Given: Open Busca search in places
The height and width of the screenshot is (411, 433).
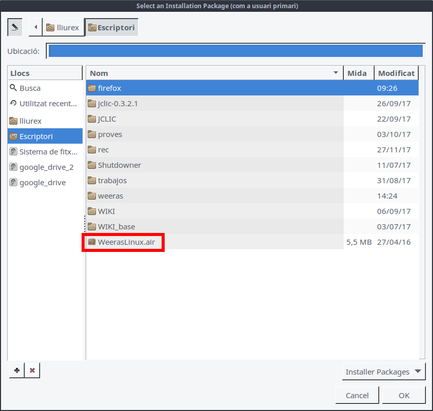Looking at the screenshot, I should click(30, 88).
